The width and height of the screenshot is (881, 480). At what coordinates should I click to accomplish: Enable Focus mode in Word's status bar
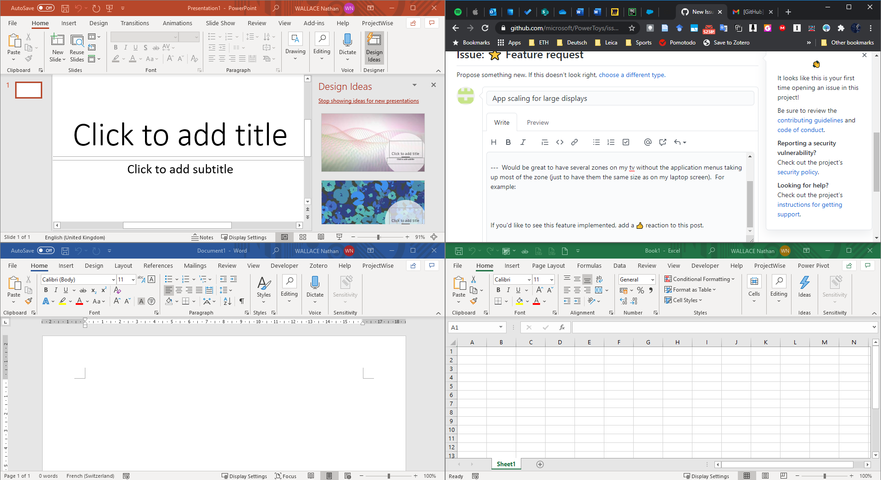[x=285, y=476]
